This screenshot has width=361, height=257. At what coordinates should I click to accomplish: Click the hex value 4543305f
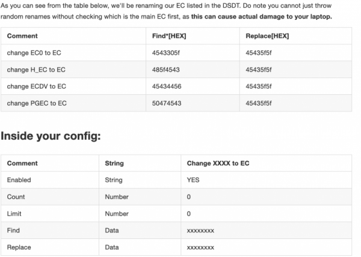165,53
